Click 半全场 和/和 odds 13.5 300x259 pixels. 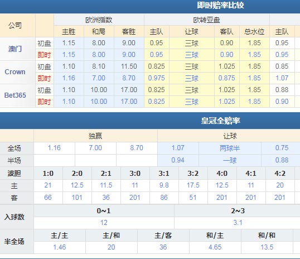267,247
